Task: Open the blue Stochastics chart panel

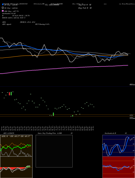Action: [119, 146]
